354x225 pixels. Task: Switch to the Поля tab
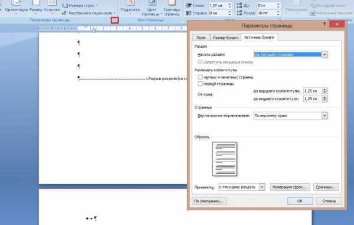(201, 38)
